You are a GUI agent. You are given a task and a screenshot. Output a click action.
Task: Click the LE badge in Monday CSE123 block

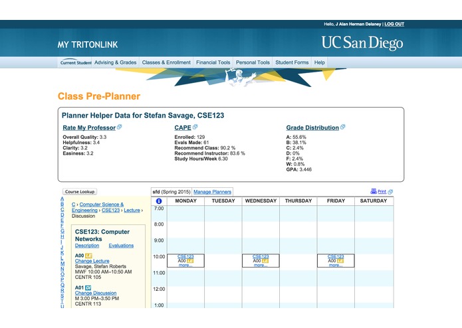190,261
